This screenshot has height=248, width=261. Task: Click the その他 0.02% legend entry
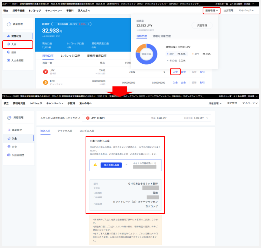176,61
